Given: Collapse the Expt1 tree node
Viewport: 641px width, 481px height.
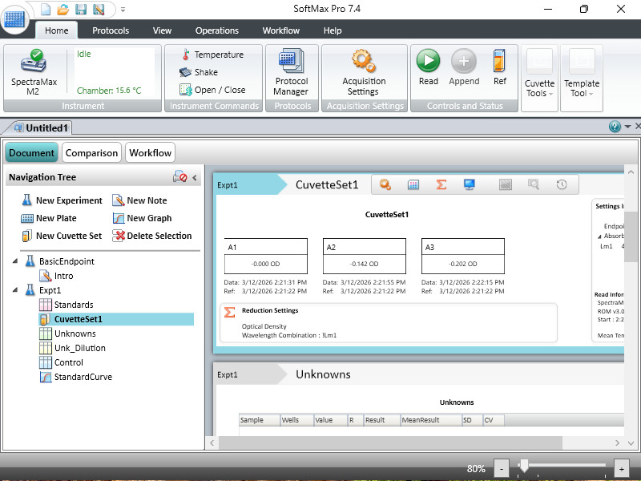Looking at the screenshot, I should point(16,290).
